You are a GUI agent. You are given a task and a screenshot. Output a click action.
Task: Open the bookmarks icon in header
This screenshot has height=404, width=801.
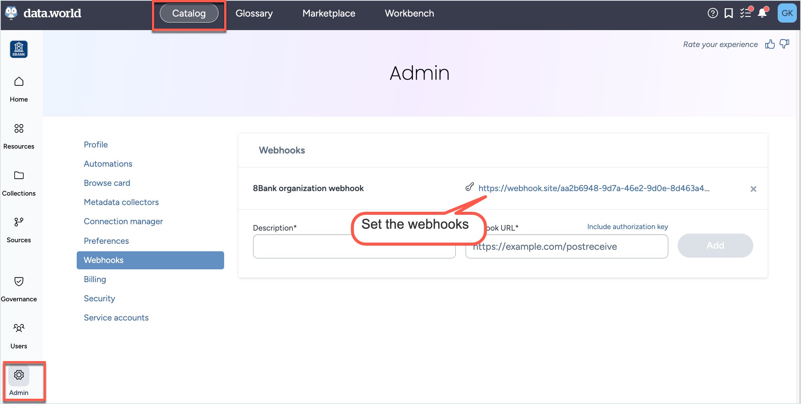[x=729, y=14]
